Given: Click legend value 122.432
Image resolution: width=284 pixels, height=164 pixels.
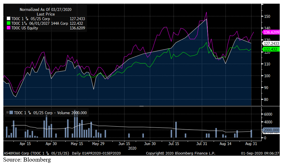Looking at the screenshot, I should point(76,23).
